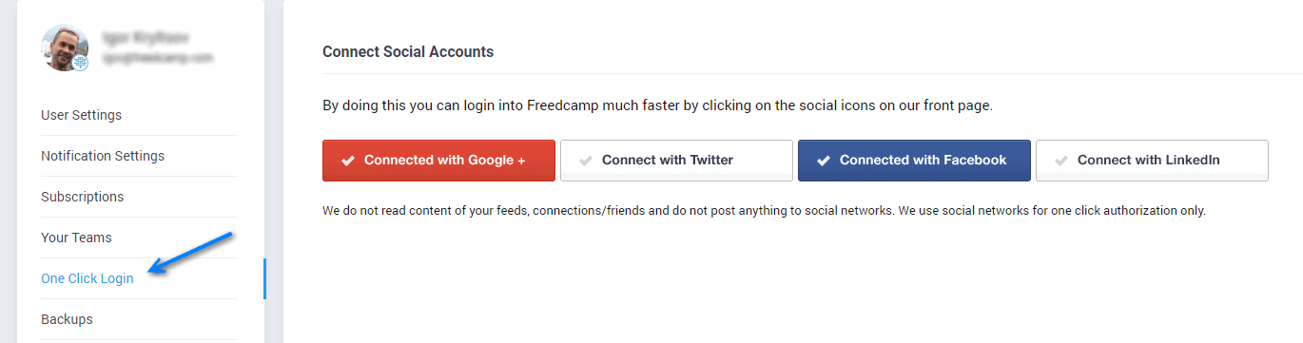Open the Backups section
This screenshot has height=343, width=1303.
pyautogui.click(x=67, y=319)
